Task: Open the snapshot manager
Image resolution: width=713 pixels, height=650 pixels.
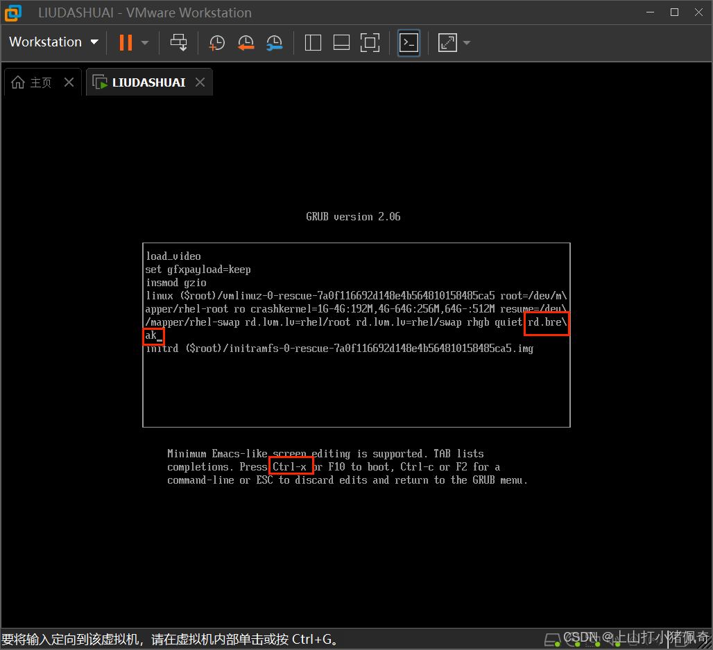Action: (275, 43)
